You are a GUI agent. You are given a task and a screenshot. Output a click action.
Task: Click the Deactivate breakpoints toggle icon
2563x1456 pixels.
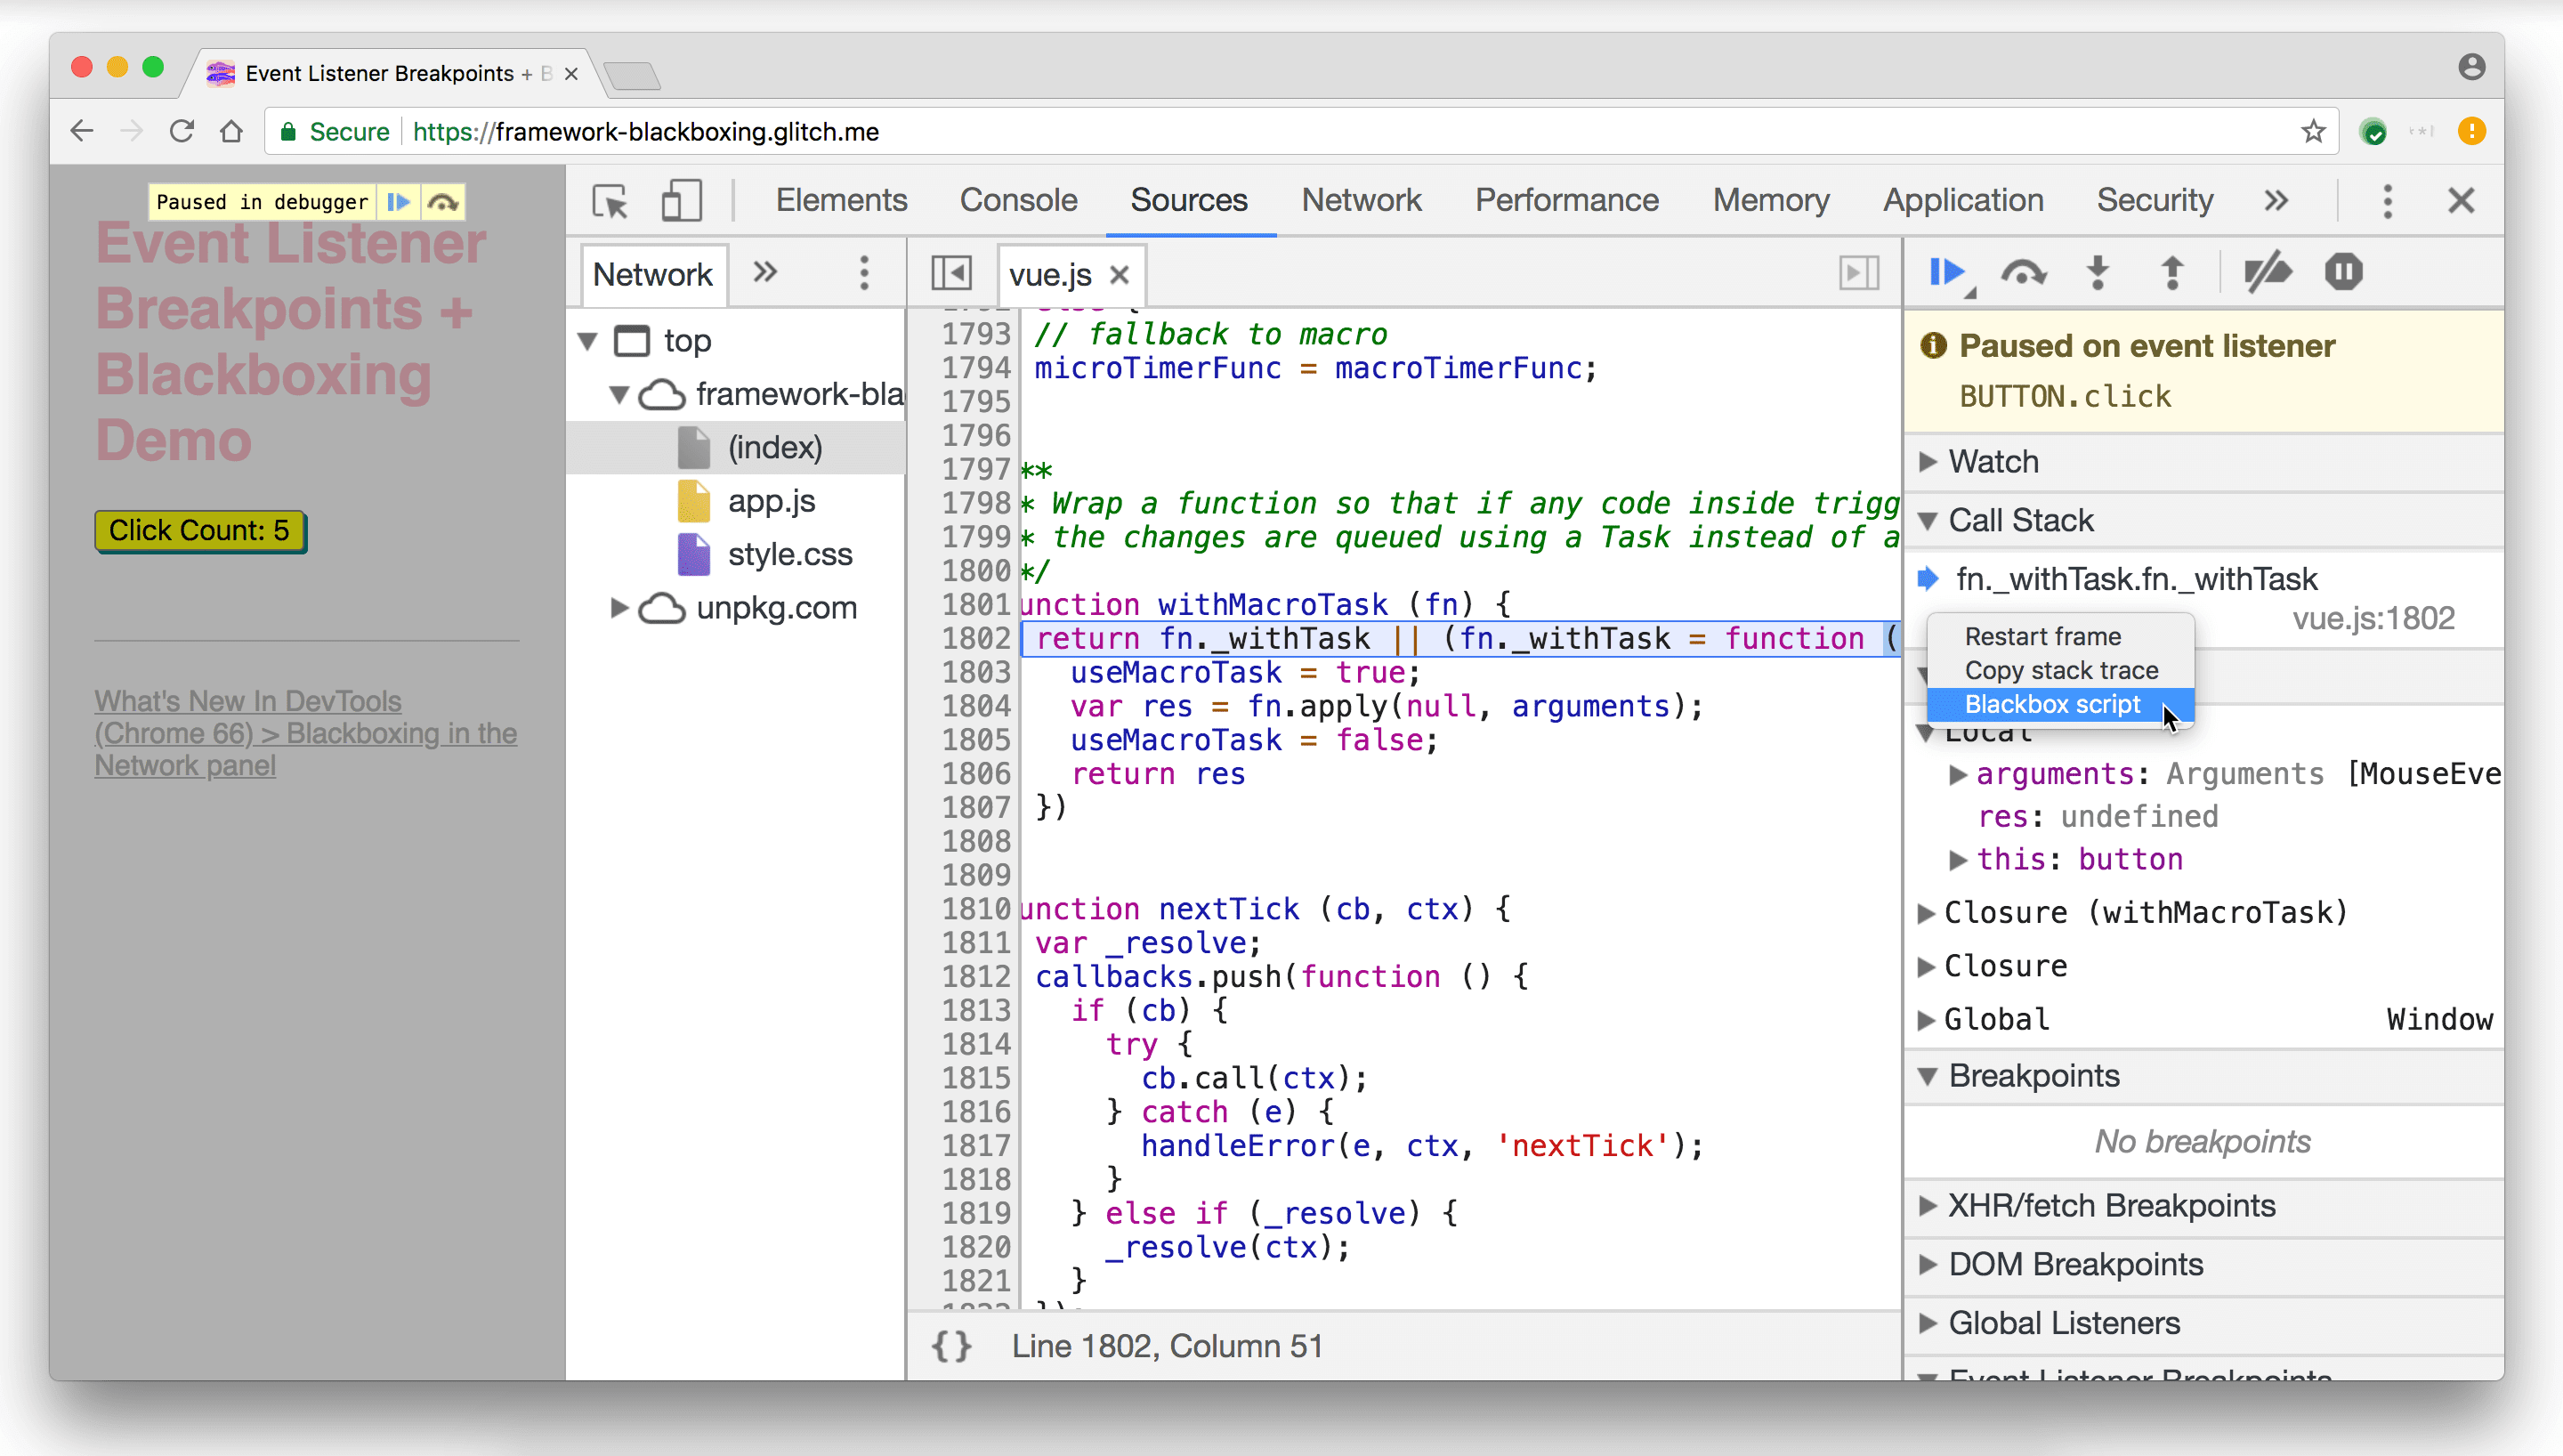(x=2271, y=273)
